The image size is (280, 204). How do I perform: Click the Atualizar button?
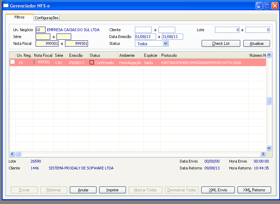pos(257,43)
